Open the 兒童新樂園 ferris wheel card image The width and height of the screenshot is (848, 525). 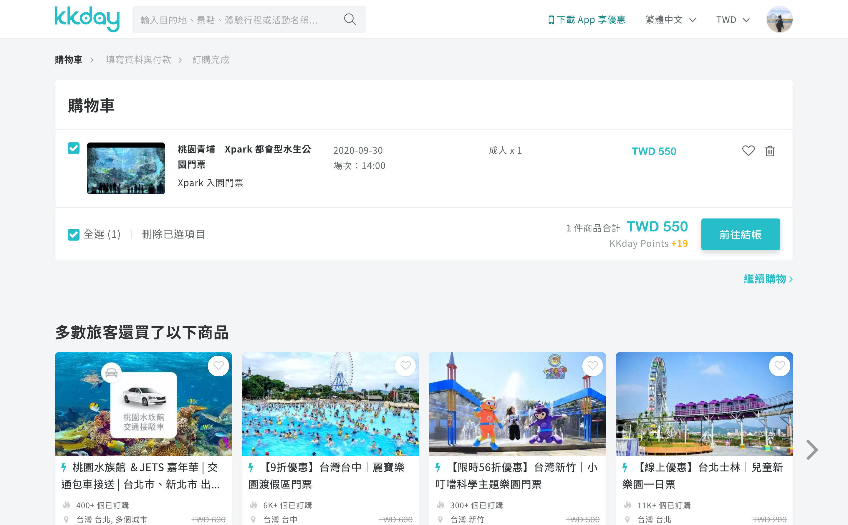(x=704, y=404)
